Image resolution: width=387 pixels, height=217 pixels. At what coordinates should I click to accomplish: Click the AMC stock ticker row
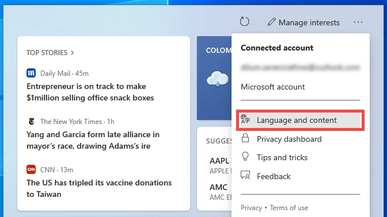(x=221, y=192)
